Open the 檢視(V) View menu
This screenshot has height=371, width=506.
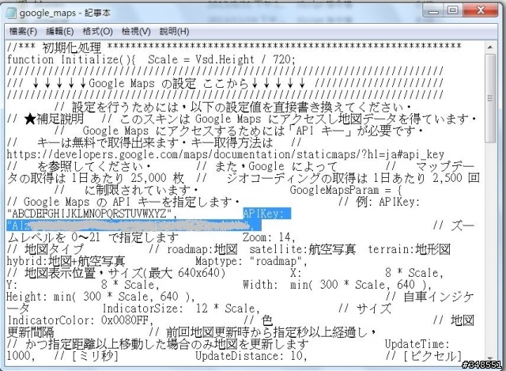point(136,32)
